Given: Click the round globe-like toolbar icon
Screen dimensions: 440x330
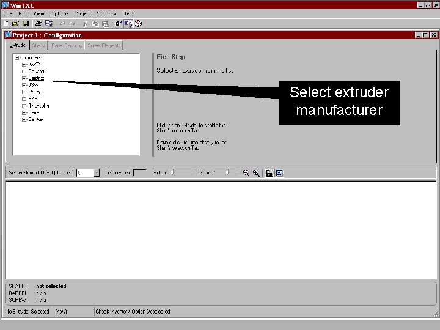Looking at the screenshot, I should [138, 24].
